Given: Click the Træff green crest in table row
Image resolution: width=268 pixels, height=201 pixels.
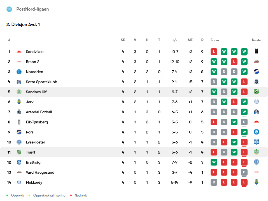Looking at the screenshot, I should coord(19,152).
